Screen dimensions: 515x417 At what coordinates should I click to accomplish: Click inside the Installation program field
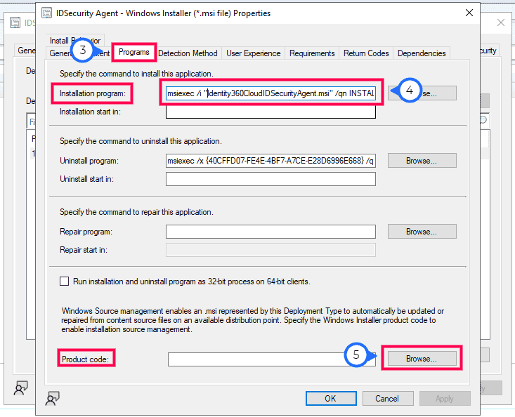coord(270,92)
